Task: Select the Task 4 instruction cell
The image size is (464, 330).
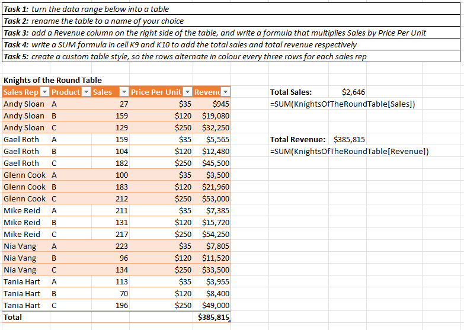Action: [x=231, y=44]
